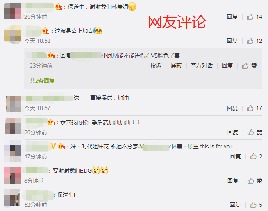Click the orange V verified badge
268x211 pixels.
(x=54, y=146)
